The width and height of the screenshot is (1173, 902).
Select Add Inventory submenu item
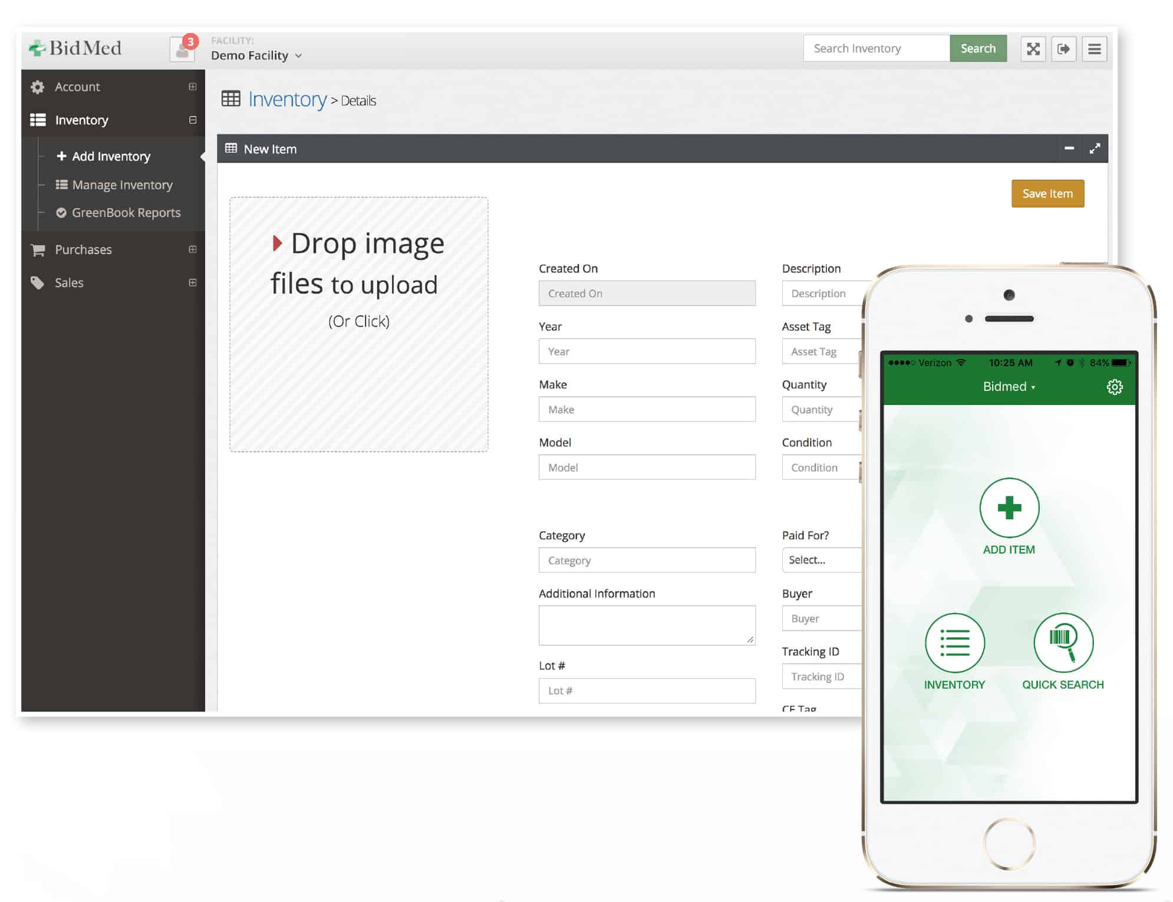pyautogui.click(x=111, y=156)
